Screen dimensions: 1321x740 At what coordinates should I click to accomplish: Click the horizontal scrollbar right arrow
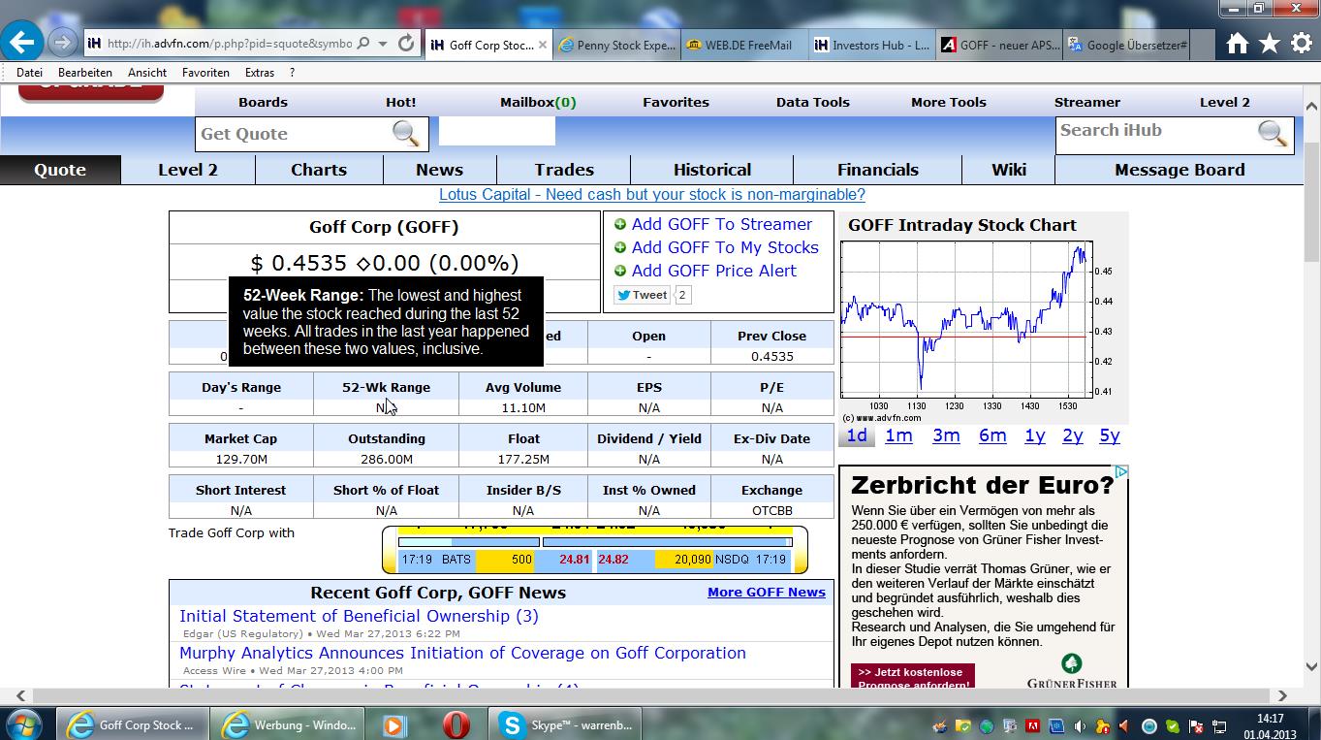1282,695
